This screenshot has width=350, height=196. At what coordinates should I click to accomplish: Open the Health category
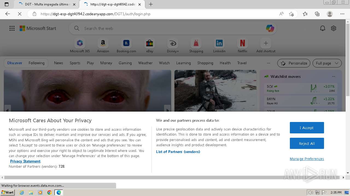225,63
